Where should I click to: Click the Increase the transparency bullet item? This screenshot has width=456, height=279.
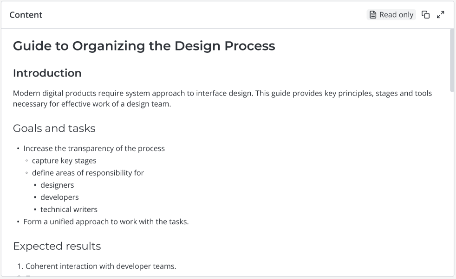point(94,149)
